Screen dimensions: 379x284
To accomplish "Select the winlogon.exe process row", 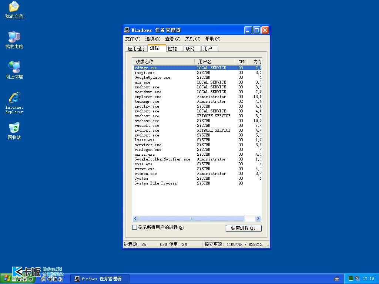I will tap(197, 149).
